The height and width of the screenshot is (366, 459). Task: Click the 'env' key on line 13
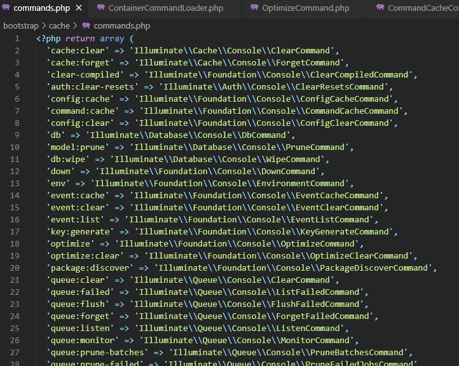[x=58, y=184]
